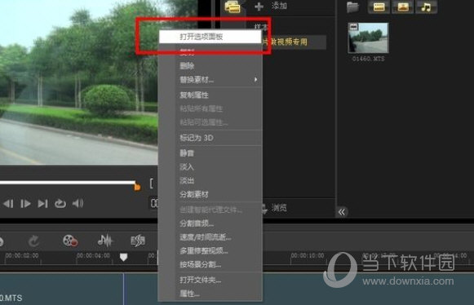The height and width of the screenshot is (305, 474).
Task: Click 复制属性 in the context menu
Action: (210, 95)
